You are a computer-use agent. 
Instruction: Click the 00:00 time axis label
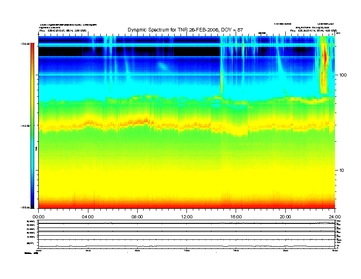[38, 217]
